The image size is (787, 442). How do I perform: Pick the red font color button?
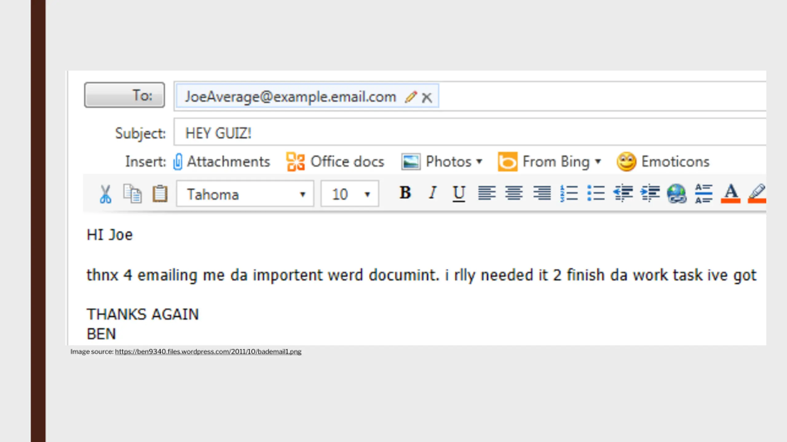[730, 194]
